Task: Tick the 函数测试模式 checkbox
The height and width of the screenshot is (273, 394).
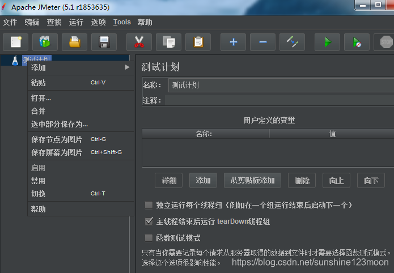Action: pyautogui.click(x=149, y=237)
